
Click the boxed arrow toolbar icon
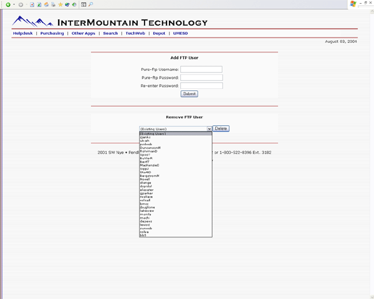[84, 4]
